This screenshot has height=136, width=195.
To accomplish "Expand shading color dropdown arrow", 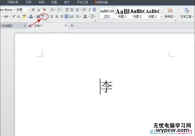I will pyautogui.click(x=88, y=16).
